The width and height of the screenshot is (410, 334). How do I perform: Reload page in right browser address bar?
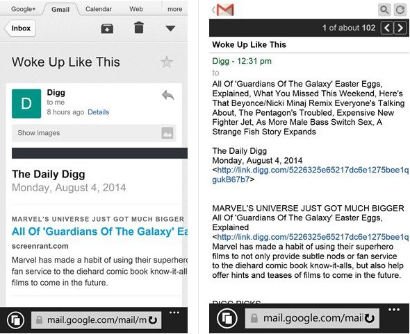click(369, 318)
